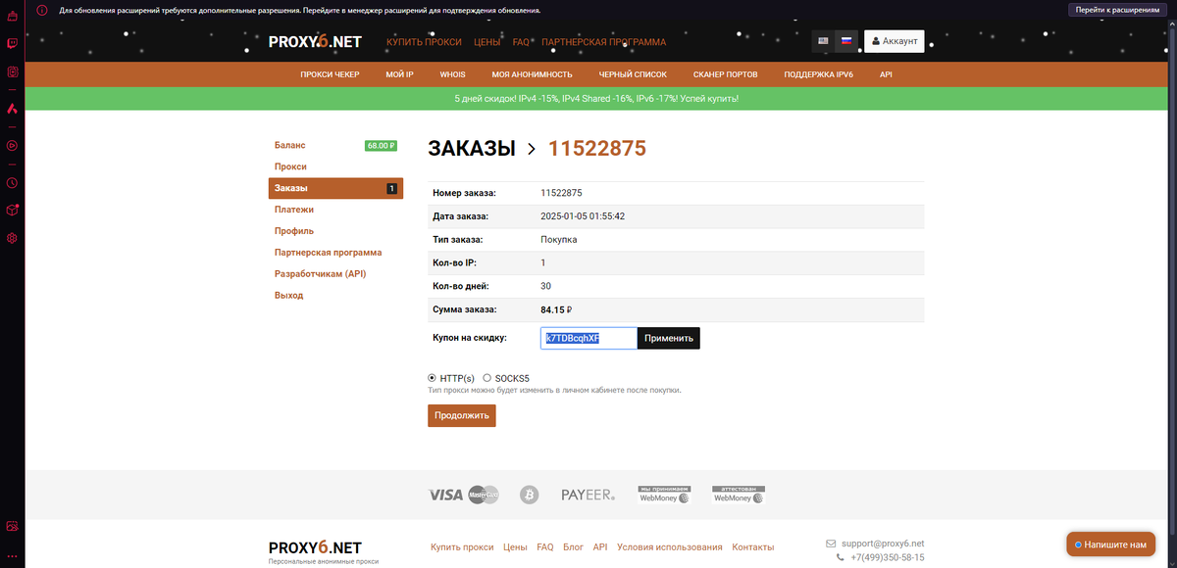Screen dimensions: 1177x568
Task: Click the footer PROXY6.NET logo
Action: click(315, 547)
